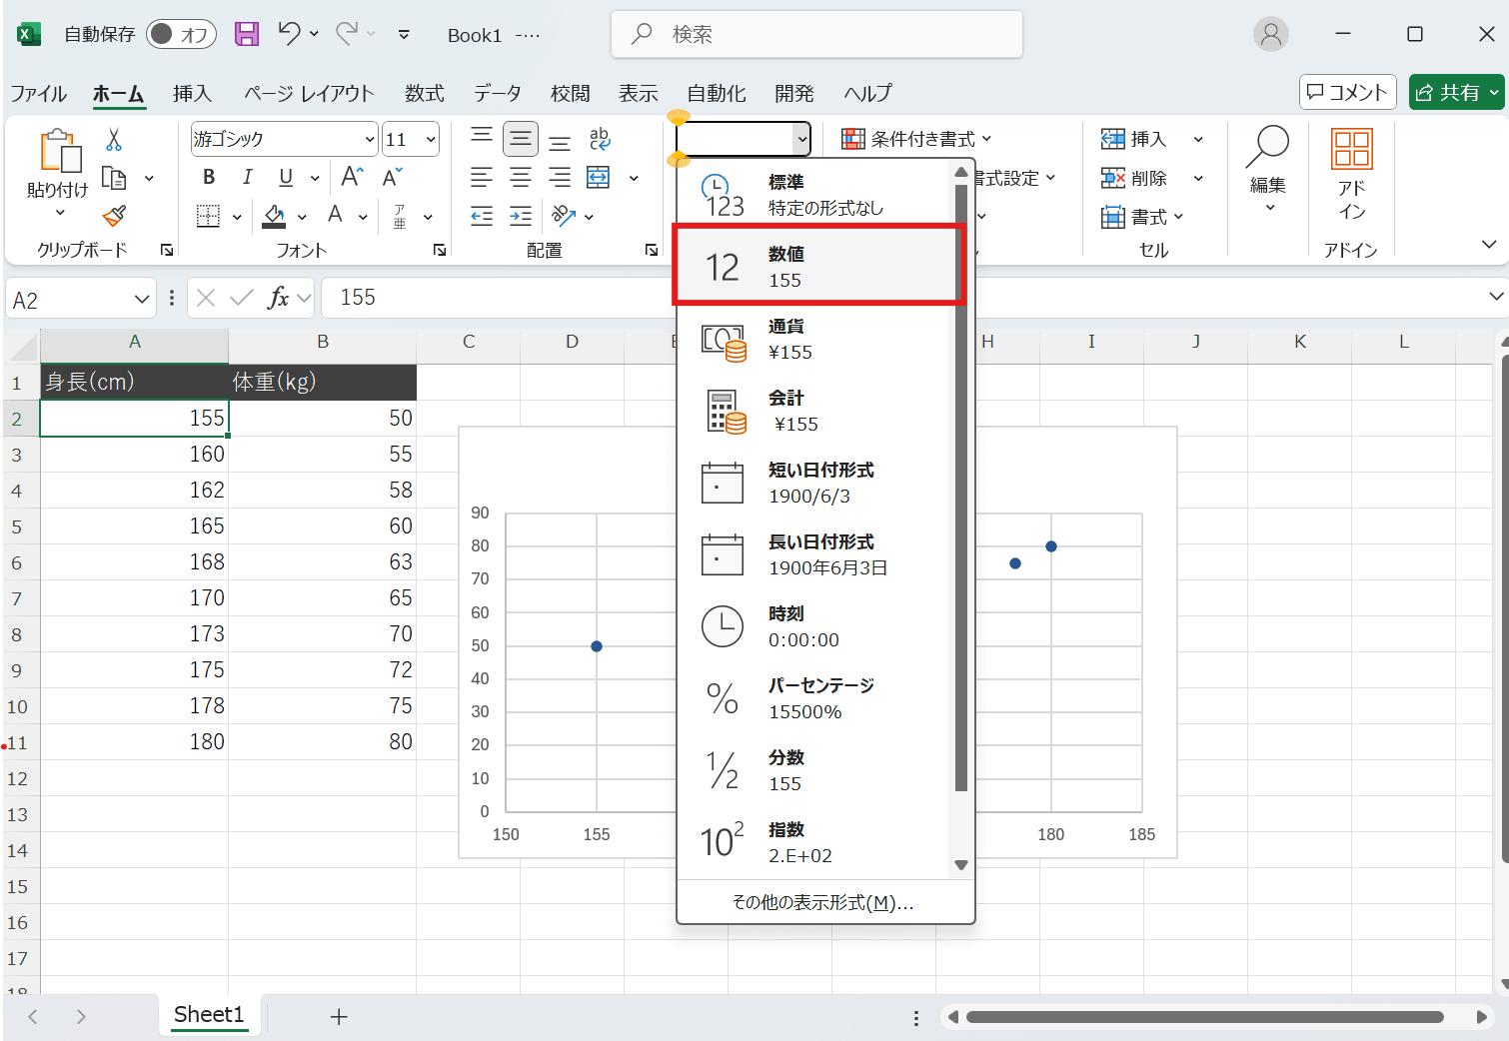Open the Name Box dropdown arrow

[x=141, y=300]
